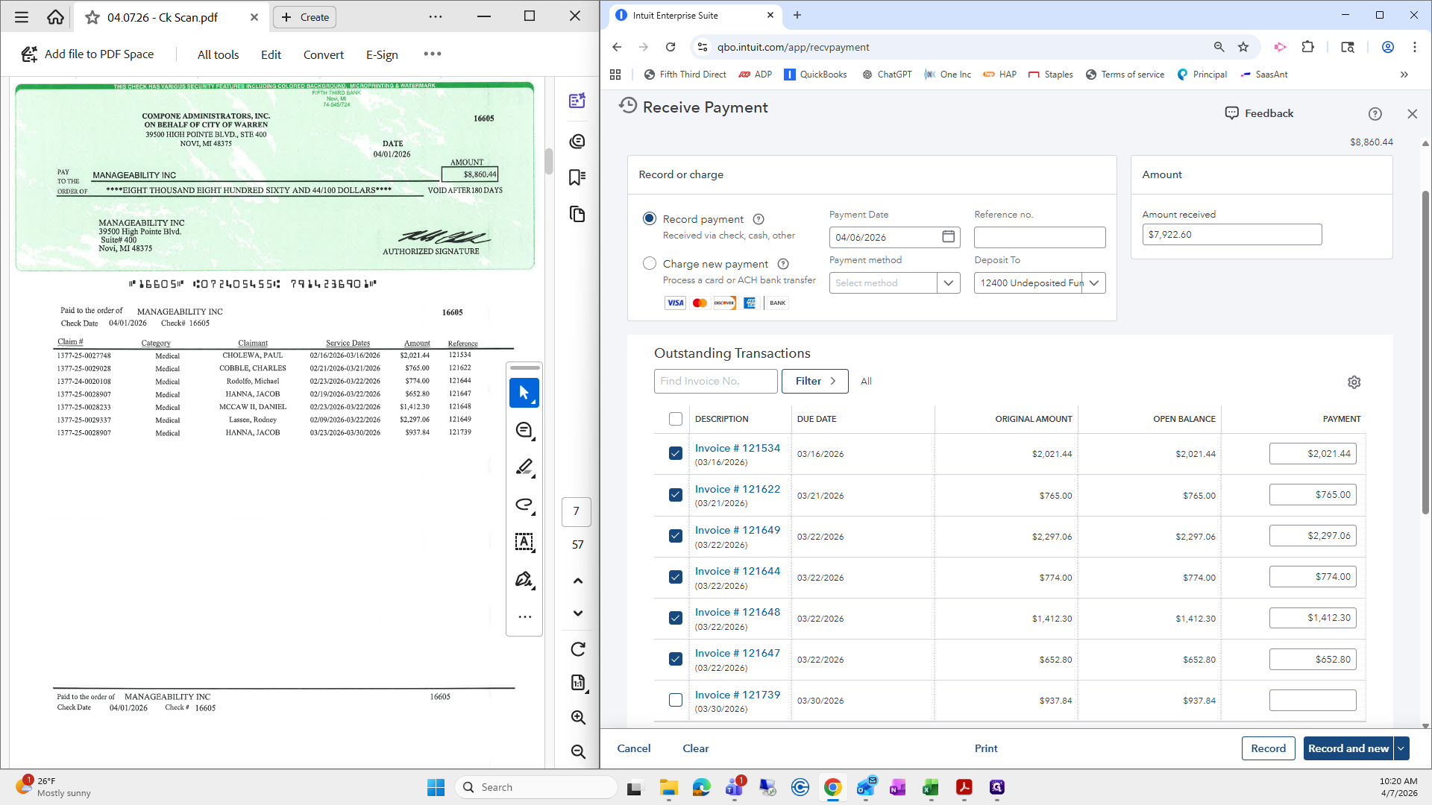Viewport: 1432px width, 805px height.
Task: Open the highlighter pen tool
Action: (x=524, y=467)
